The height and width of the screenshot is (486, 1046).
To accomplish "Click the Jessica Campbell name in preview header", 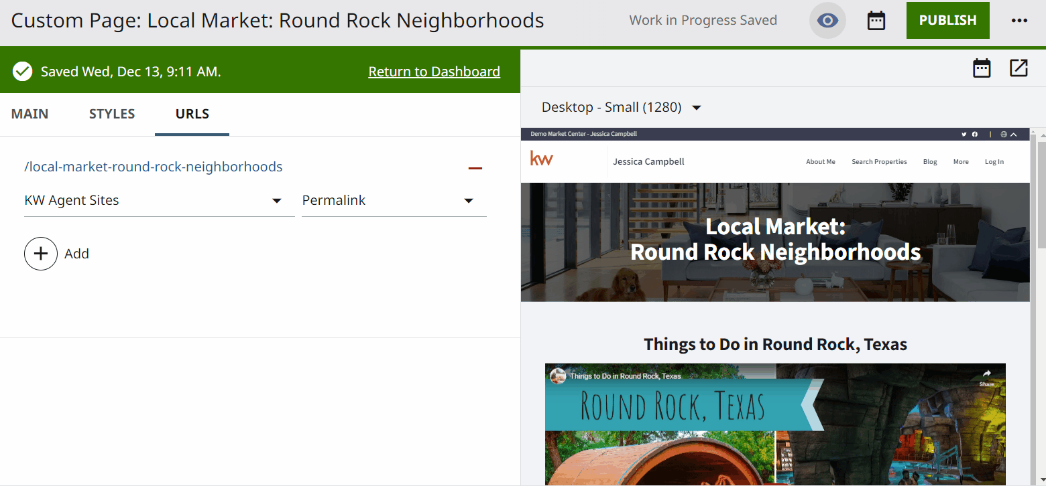I will point(648,161).
